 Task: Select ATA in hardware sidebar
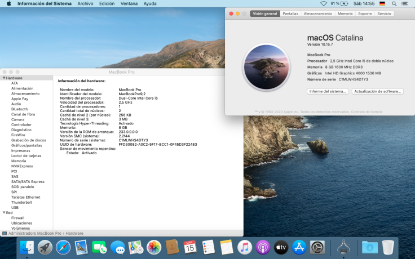tap(15, 83)
